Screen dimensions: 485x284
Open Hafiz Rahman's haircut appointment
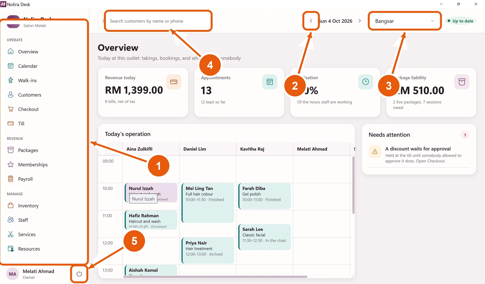click(x=151, y=220)
